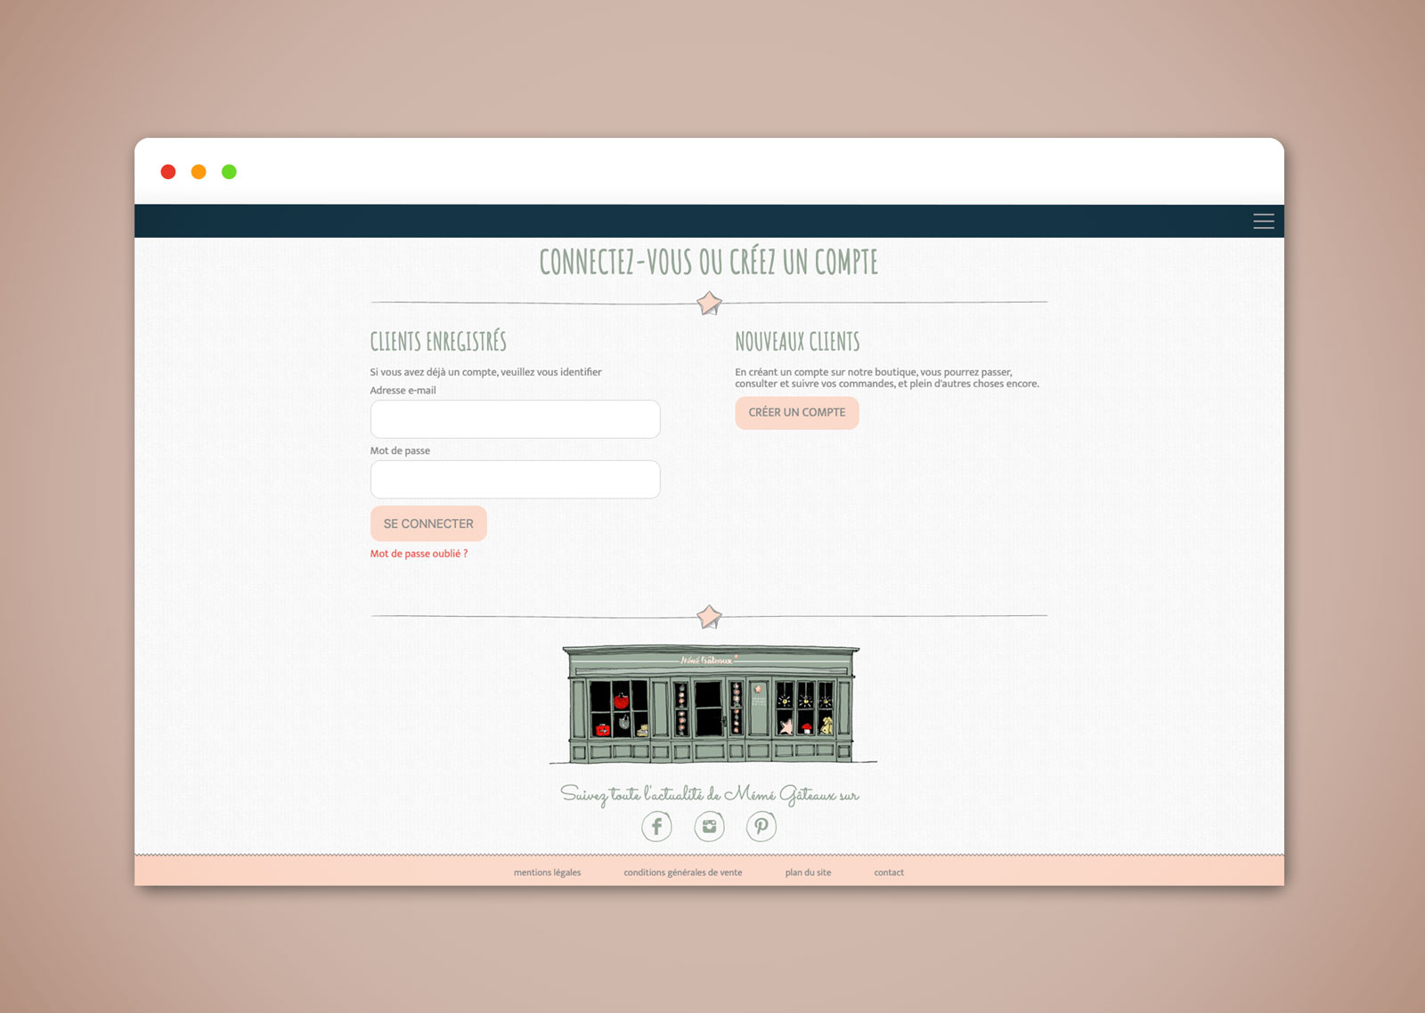The image size is (1425, 1013).
Task: Focus the Mot de passe field
Action: (x=515, y=480)
